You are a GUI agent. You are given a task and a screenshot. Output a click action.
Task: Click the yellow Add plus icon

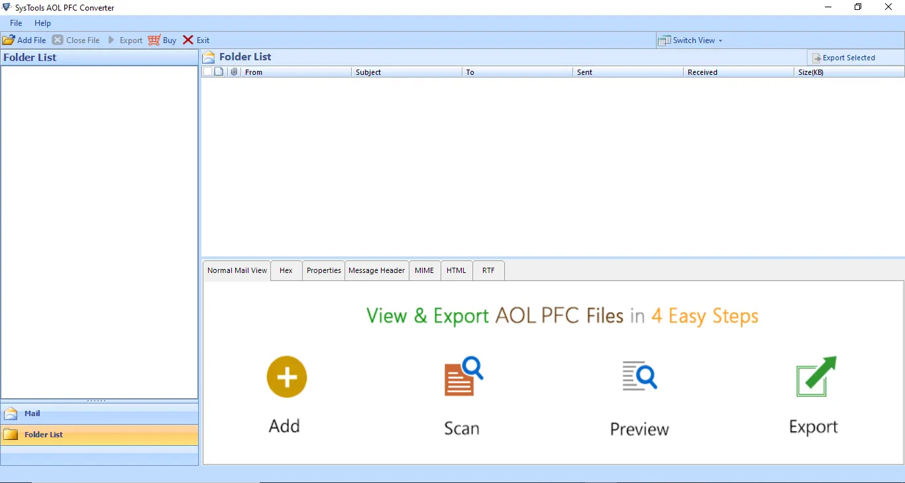coord(287,377)
